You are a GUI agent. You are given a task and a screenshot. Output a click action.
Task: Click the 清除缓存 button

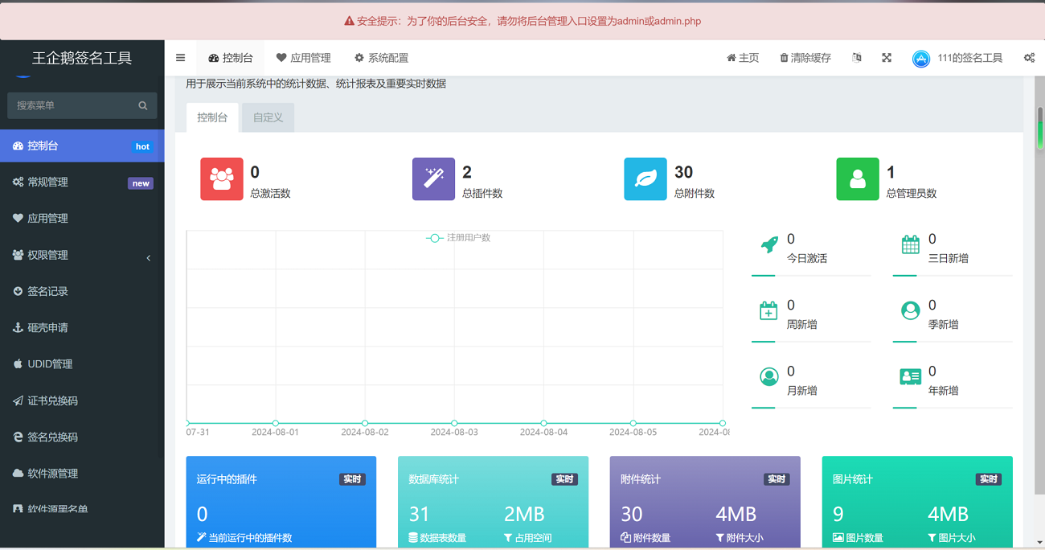[x=805, y=58]
